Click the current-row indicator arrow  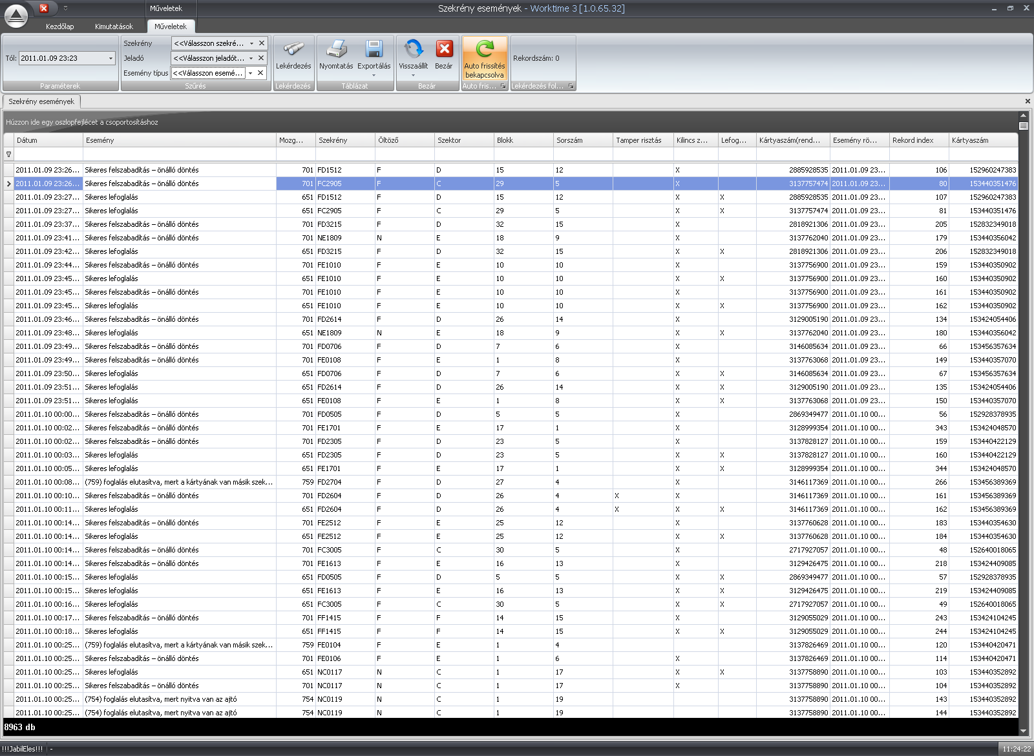point(8,184)
